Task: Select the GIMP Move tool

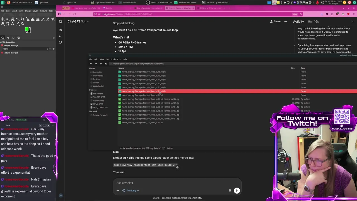Action: point(3,19)
